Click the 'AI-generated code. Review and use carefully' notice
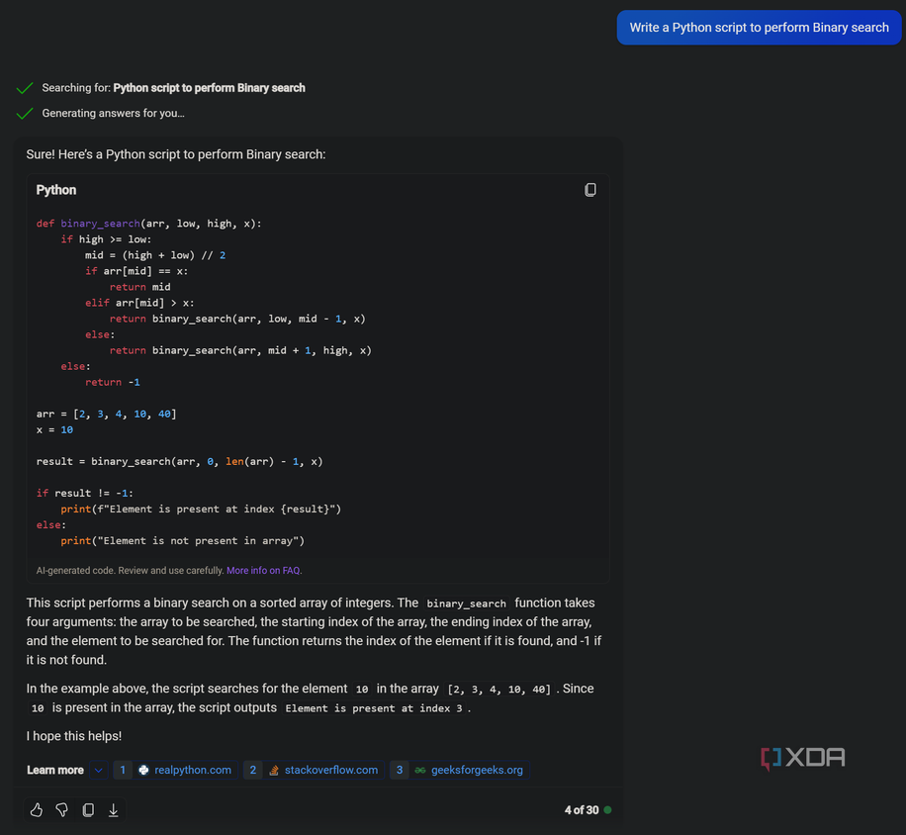 tap(130, 570)
